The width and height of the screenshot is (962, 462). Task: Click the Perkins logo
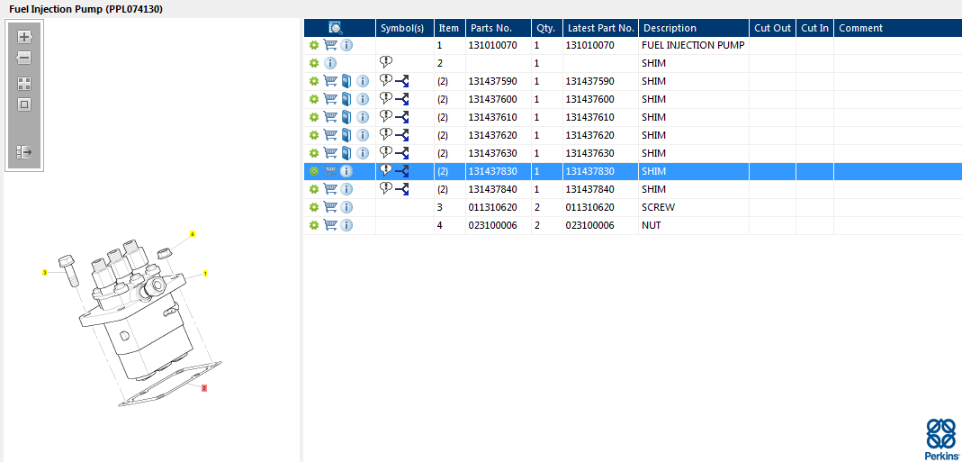941,439
